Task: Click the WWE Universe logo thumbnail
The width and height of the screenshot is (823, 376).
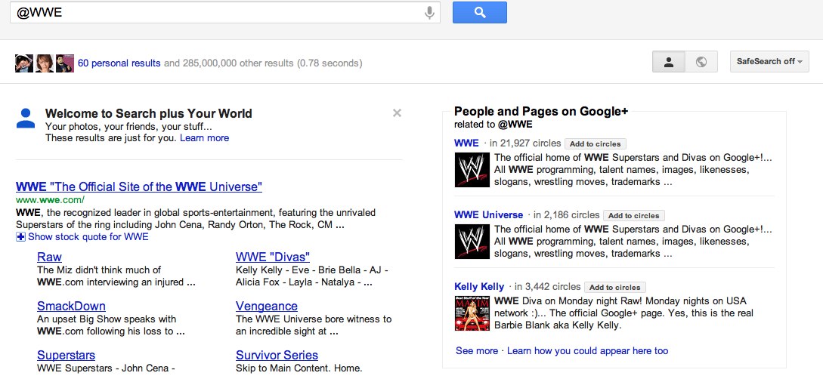Action: click(x=472, y=241)
